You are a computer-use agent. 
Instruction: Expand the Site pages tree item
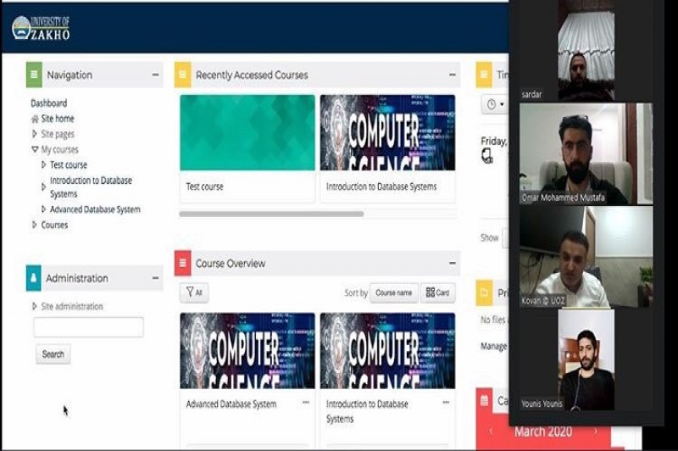[35, 134]
